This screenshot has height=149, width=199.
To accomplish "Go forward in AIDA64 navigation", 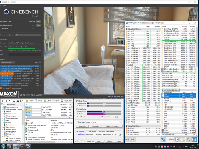I will click(x=6, y=101).
